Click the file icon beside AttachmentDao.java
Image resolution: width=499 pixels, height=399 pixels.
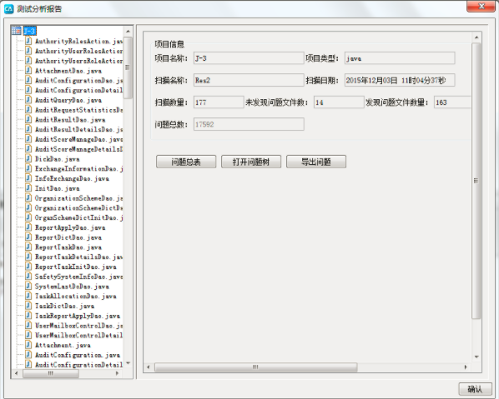(x=28, y=70)
